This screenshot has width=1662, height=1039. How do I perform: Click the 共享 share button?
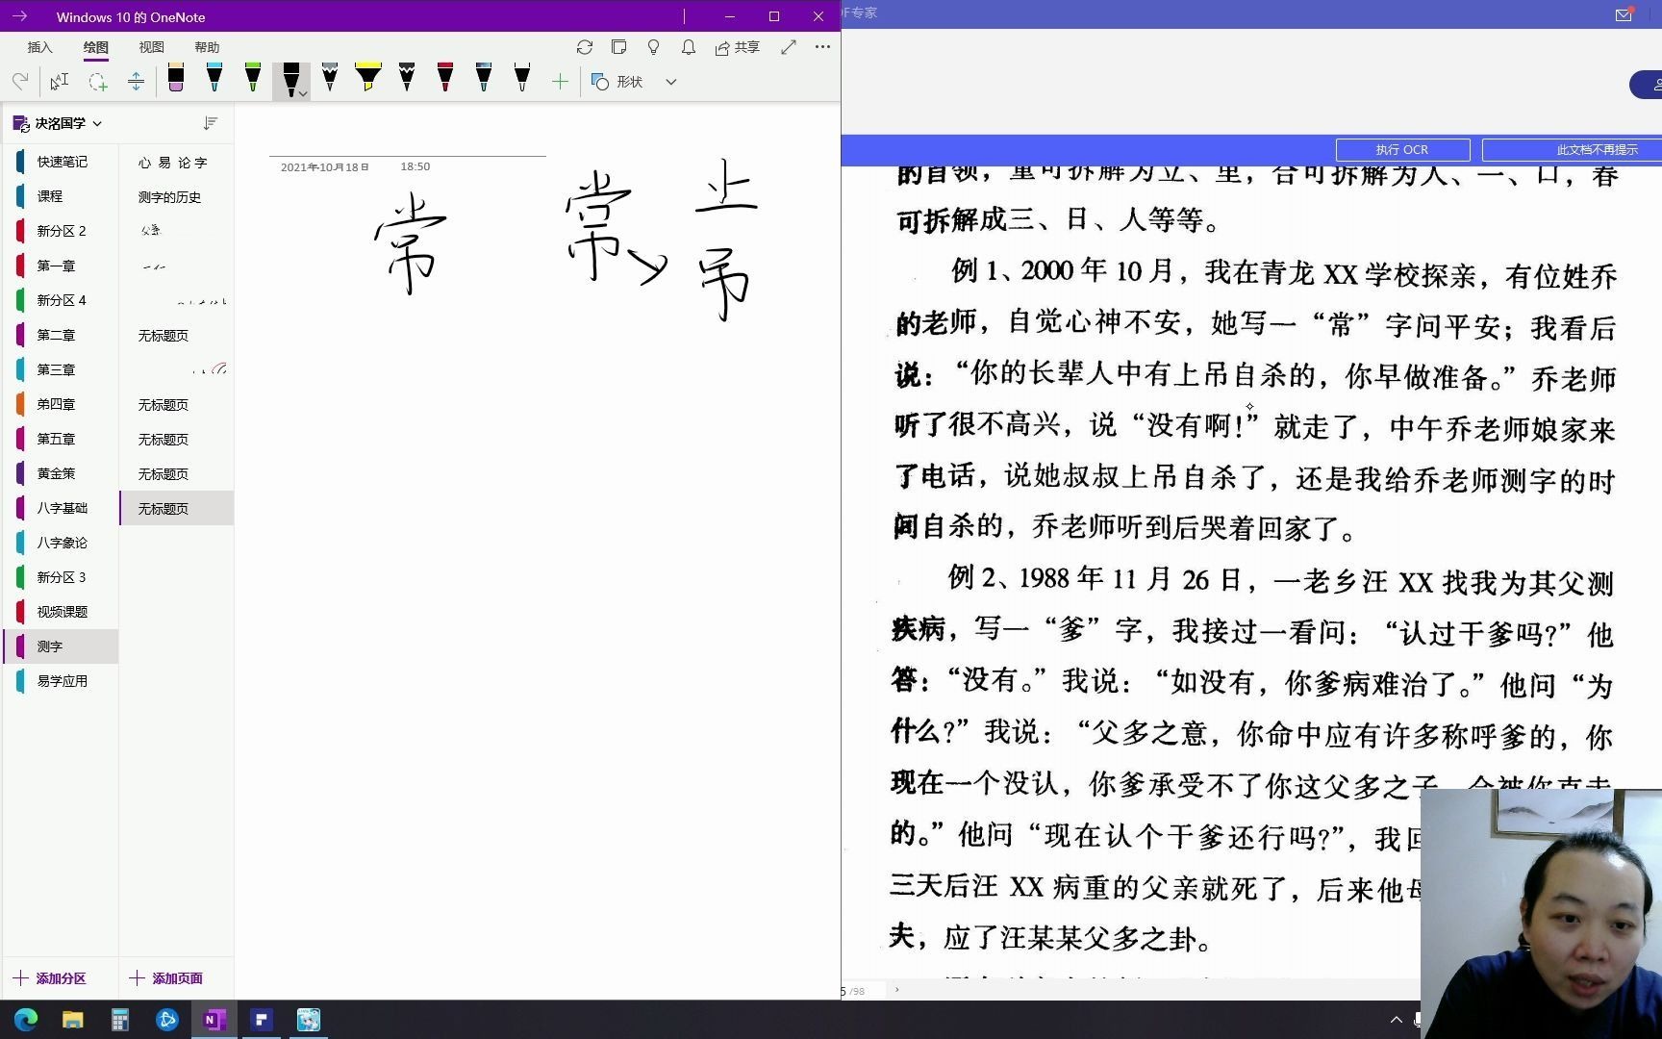738,47
